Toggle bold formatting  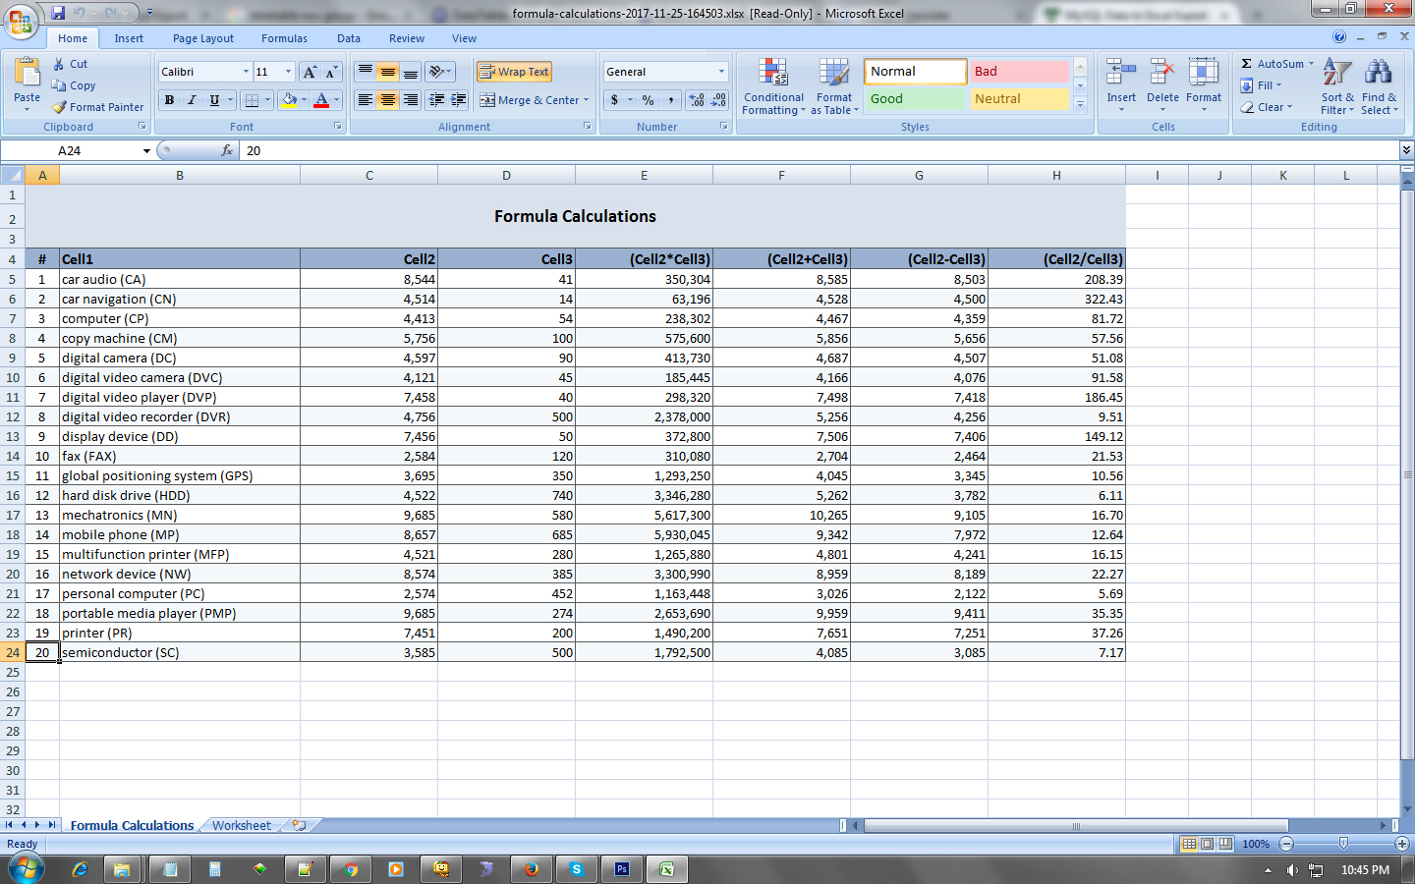pyautogui.click(x=169, y=101)
